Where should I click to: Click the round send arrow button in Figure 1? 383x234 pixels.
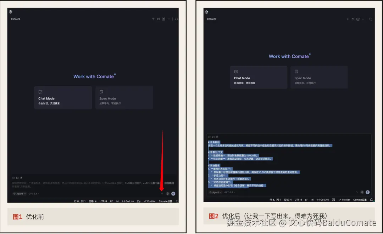(173, 194)
